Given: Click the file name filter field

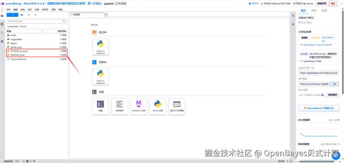Looking at the screenshot, I should [36, 21].
